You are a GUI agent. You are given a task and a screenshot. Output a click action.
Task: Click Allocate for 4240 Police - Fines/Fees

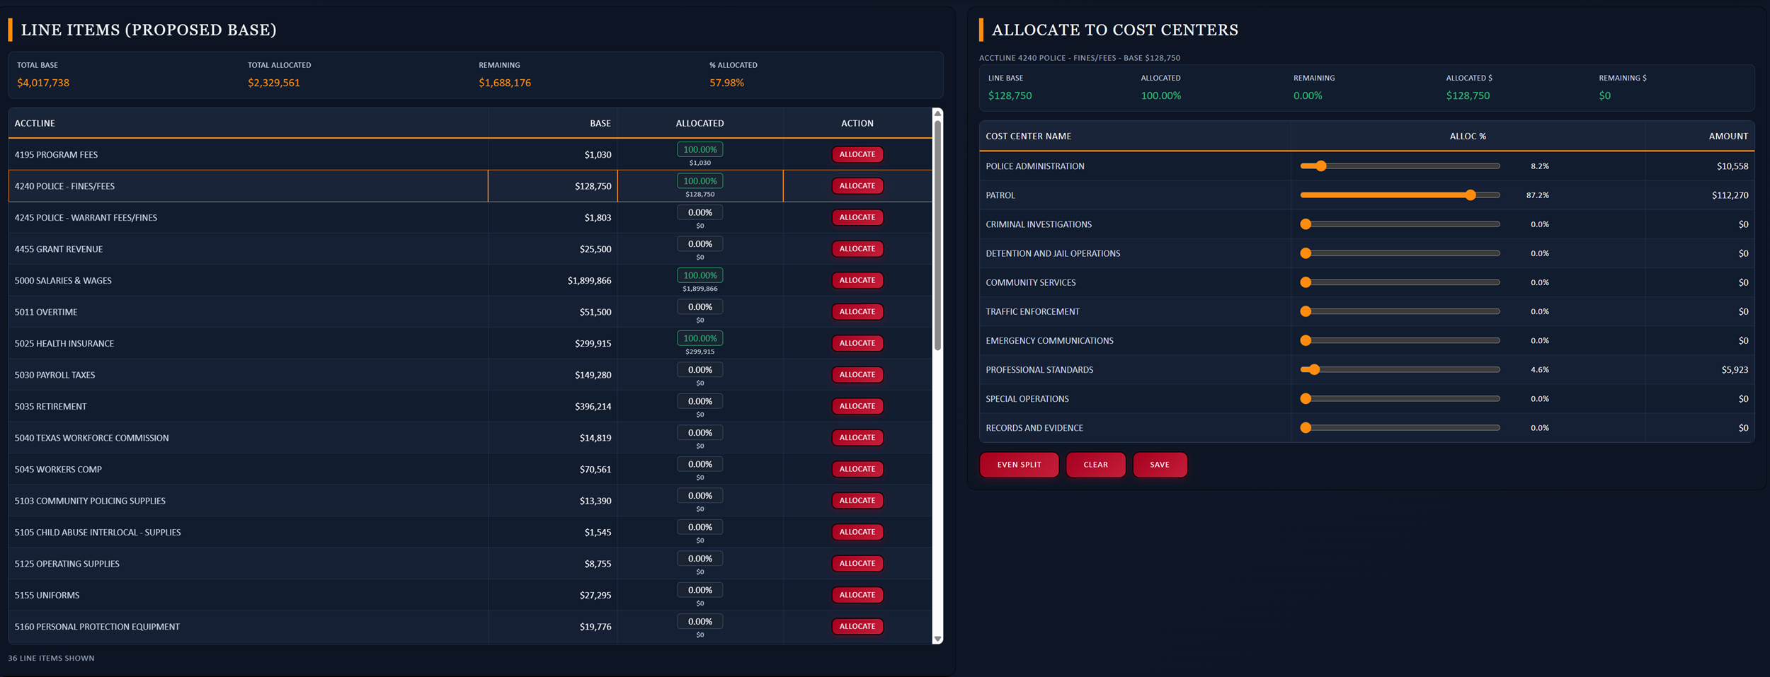857,186
